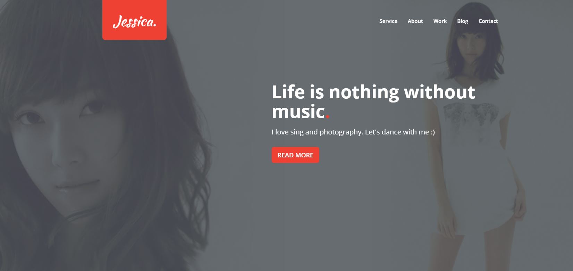Click the red Jessica logo

[x=134, y=20]
